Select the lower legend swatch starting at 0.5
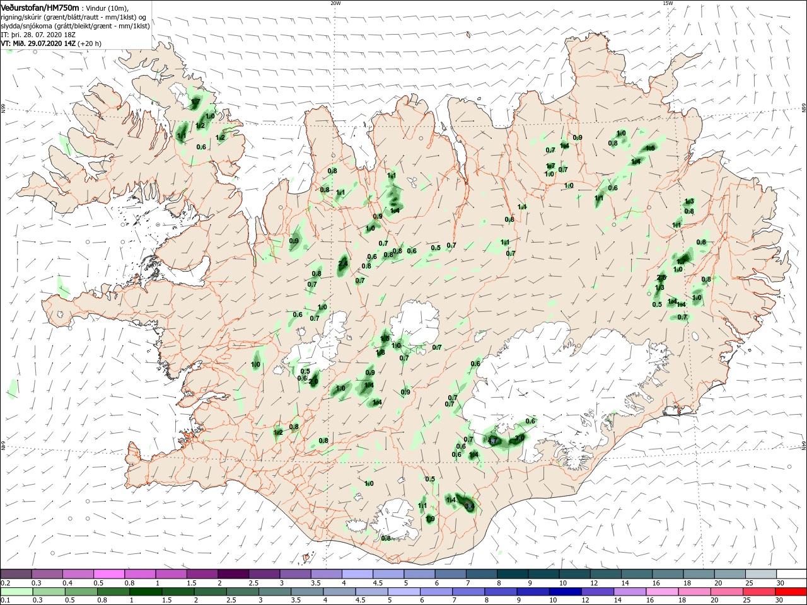Image resolution: width=807 pixels, height=605 pixels. pos(81,592)
